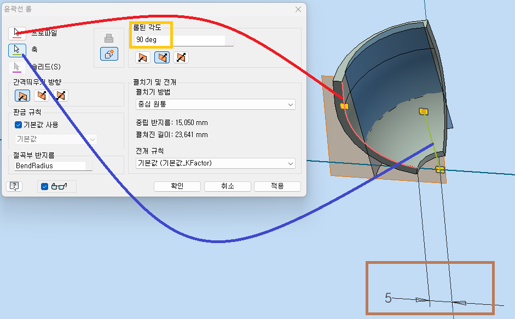The width and height of the screenshot is (515, 319).
Task: Click the 취소 button
Action: pyautogui.click(x=227, y=186)
